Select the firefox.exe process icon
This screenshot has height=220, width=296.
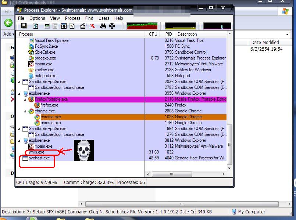click(37, 105)
